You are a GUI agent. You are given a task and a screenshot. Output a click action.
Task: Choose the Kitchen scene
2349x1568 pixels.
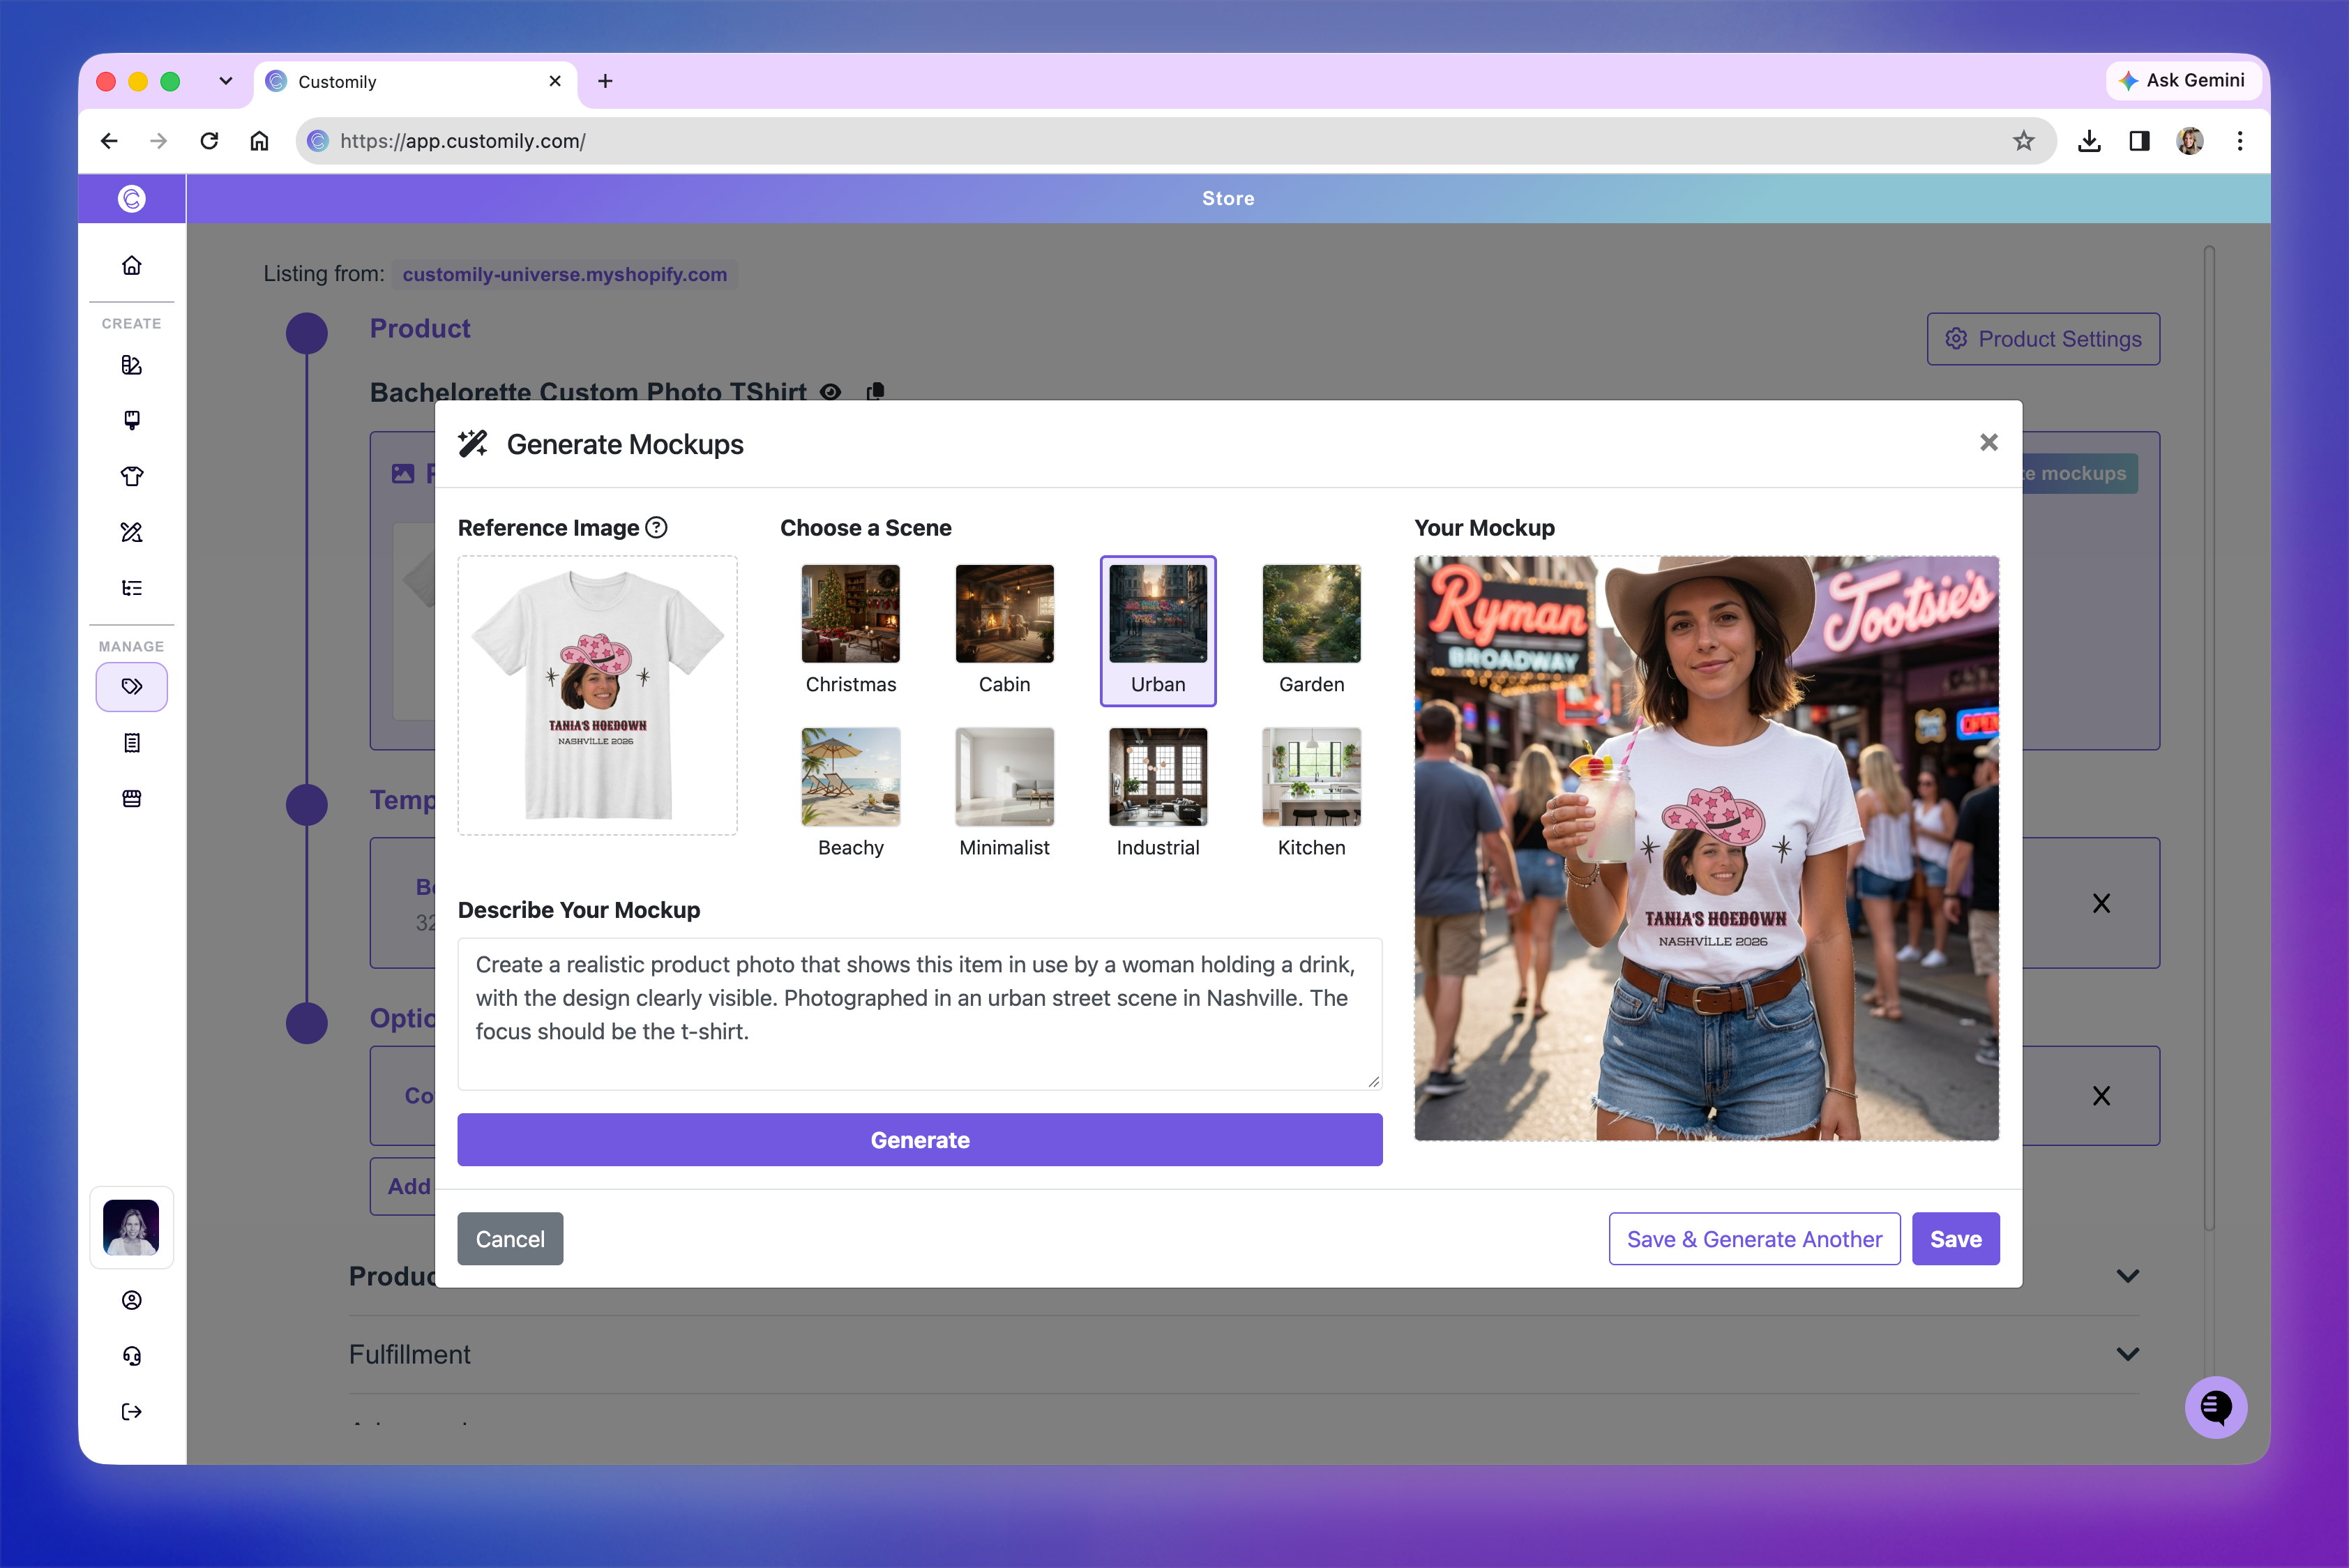1311,793
